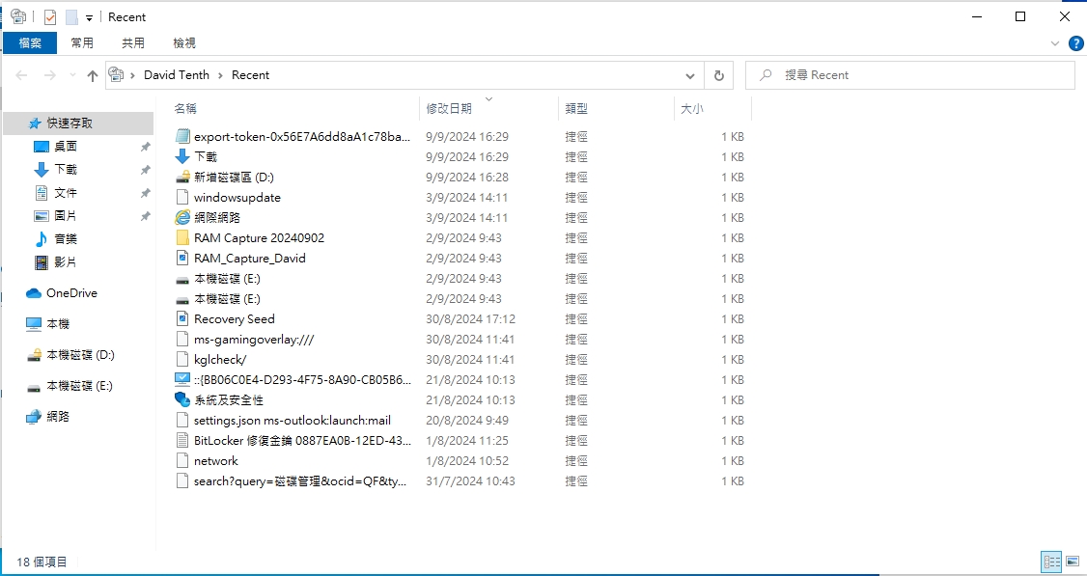Screen dimensions: 1087x576
Task: Open the 檔案 File menu tab
Action: point(30,43)
